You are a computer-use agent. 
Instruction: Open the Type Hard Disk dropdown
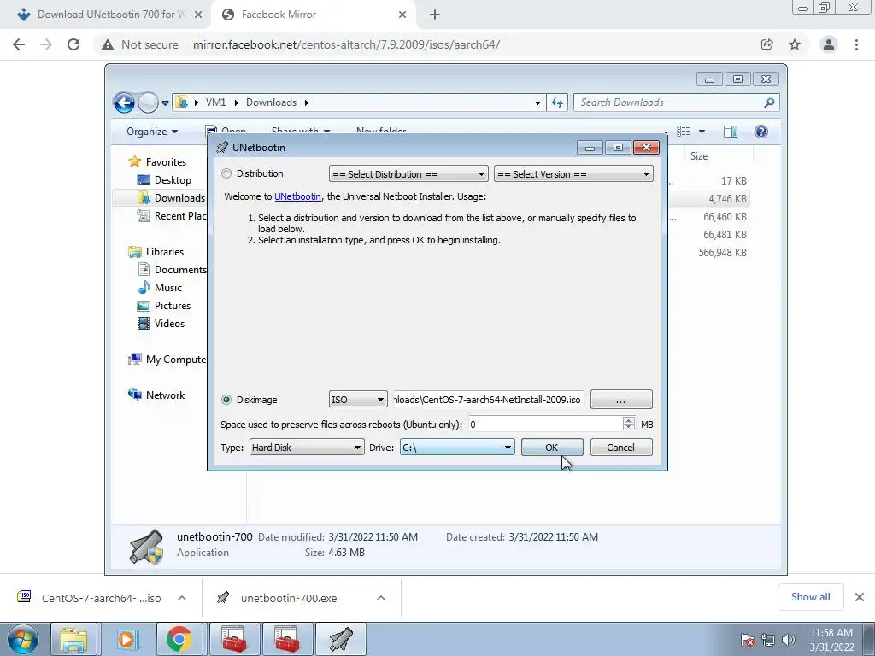coord(307,448)
